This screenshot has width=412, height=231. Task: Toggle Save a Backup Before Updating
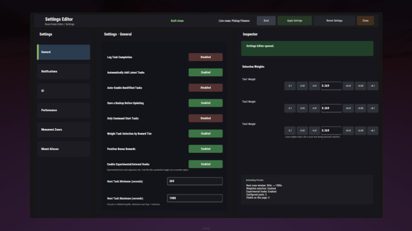click(205, 103)
